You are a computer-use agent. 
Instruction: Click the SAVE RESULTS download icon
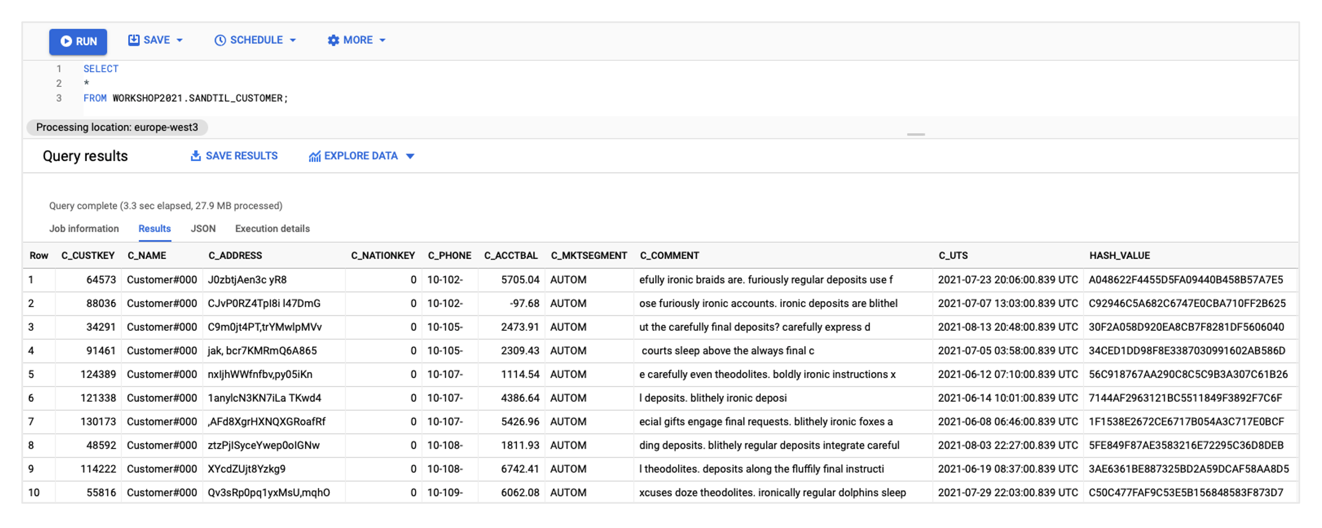pos(196,156)
